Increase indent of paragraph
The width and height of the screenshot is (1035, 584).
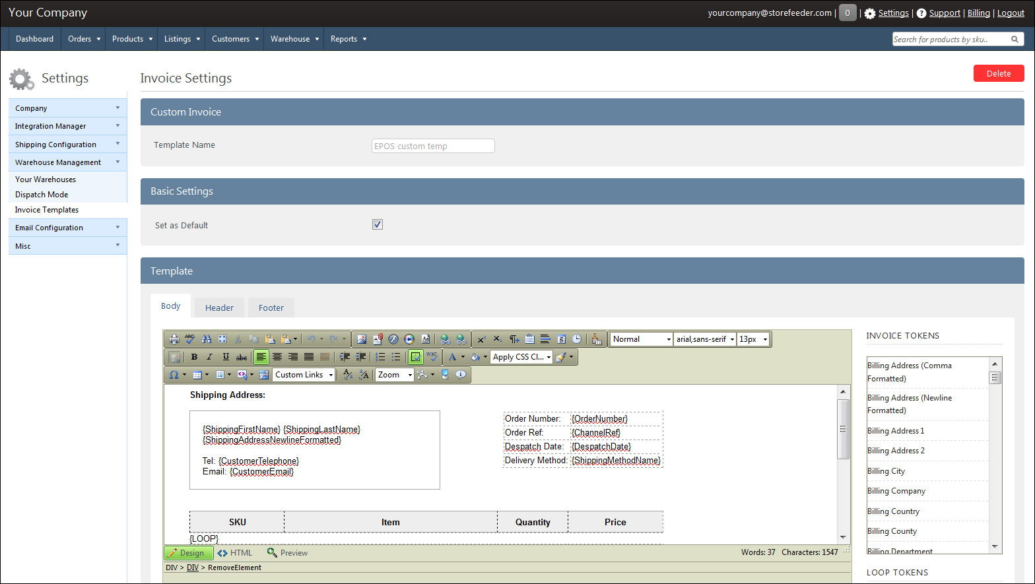(x=345, y=357)
